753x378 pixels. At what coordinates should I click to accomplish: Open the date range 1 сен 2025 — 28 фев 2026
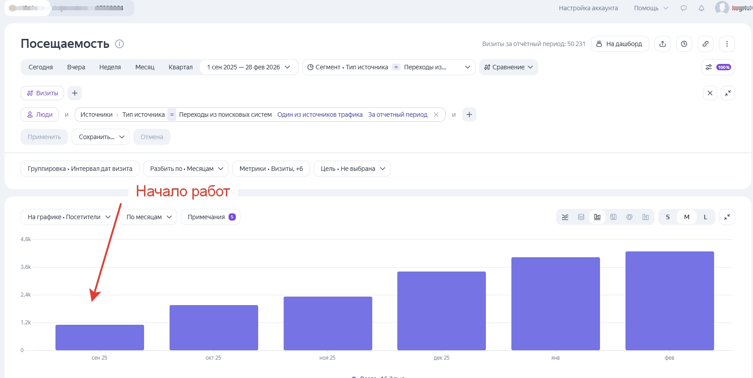pos(249,67)
